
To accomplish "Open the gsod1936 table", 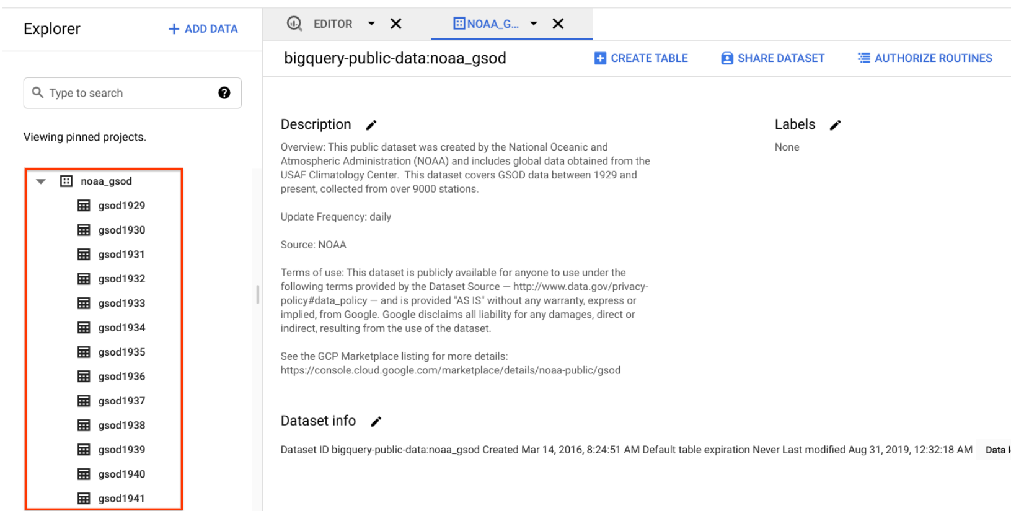I will pos(121,377).
